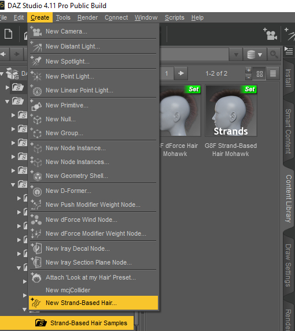Click the dForce Modifier Weight Node icon

(x=36, y=233)
